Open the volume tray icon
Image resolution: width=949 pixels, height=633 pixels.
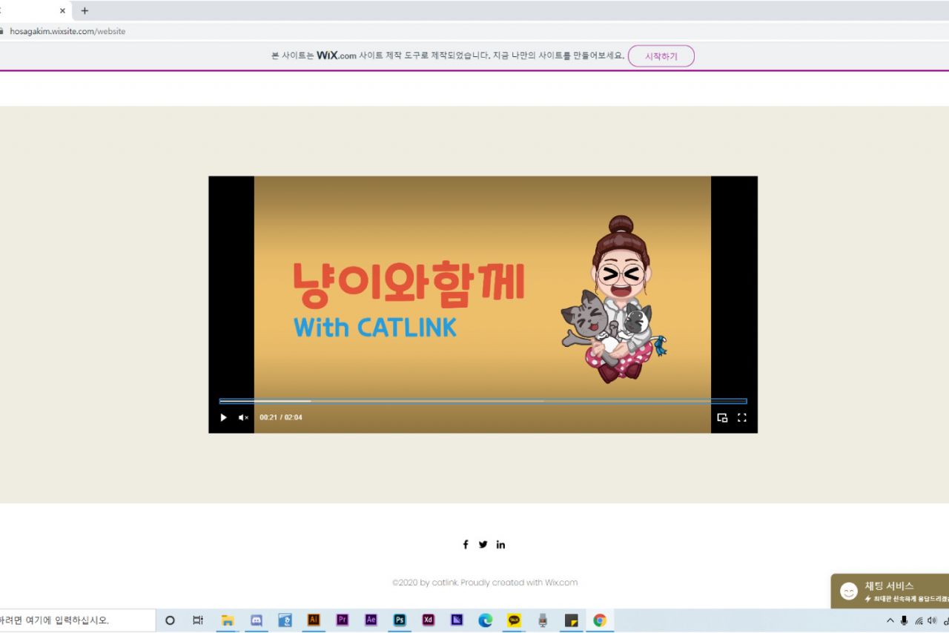(932, 620)
